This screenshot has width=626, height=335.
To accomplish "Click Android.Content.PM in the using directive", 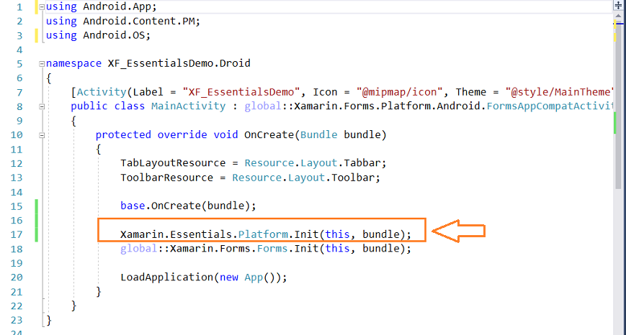I will 138,21.
